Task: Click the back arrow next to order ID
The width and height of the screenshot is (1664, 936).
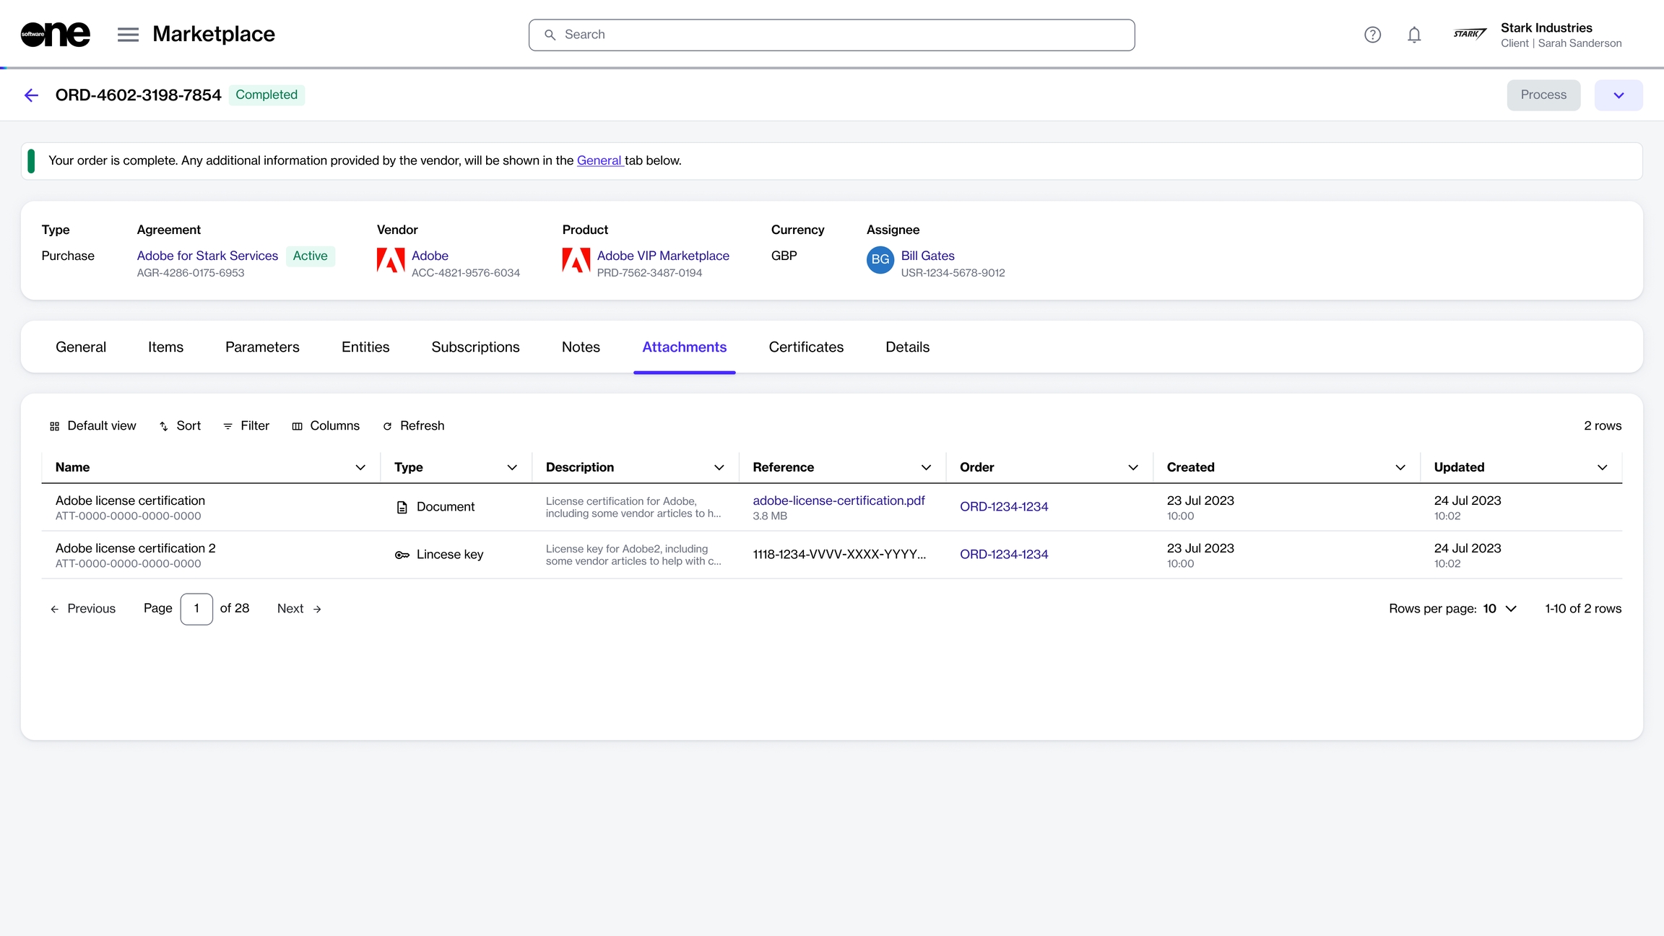Action: [31, 95]
